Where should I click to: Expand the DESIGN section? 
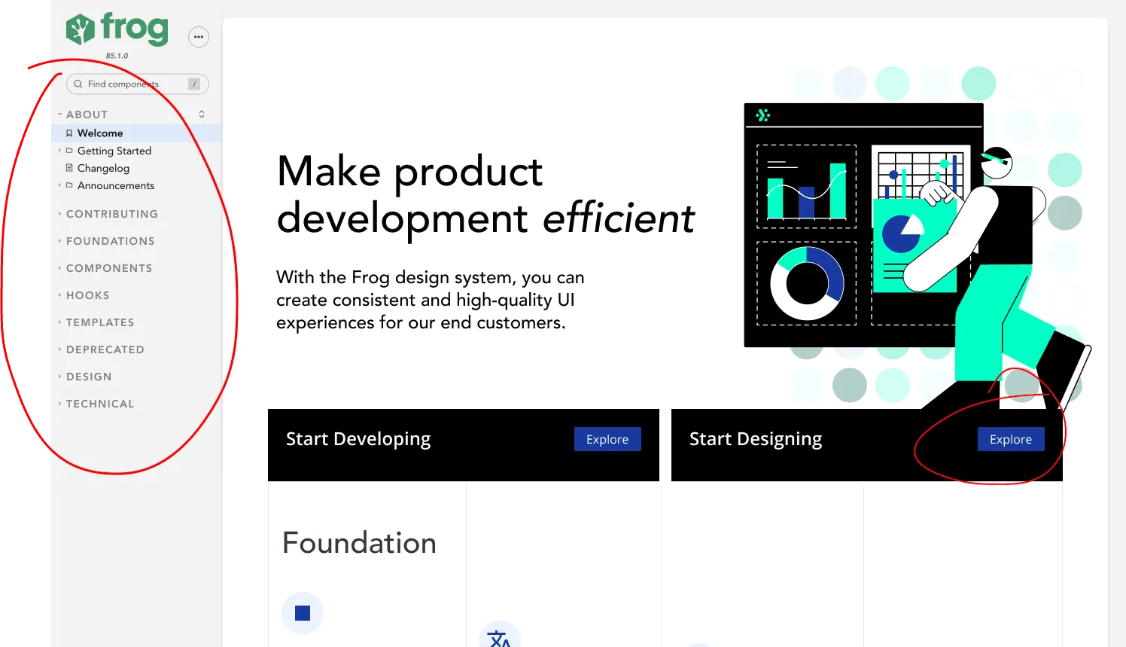89,377
